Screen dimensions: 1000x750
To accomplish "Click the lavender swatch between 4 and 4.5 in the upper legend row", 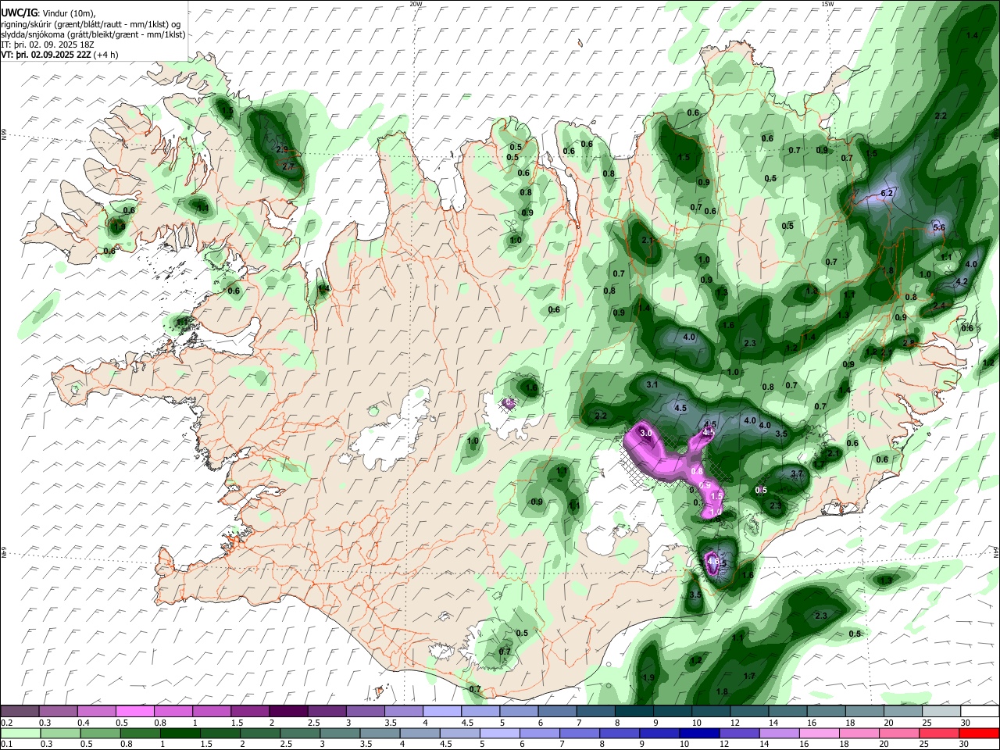I will pyautogui.click(x=442, y=712).
